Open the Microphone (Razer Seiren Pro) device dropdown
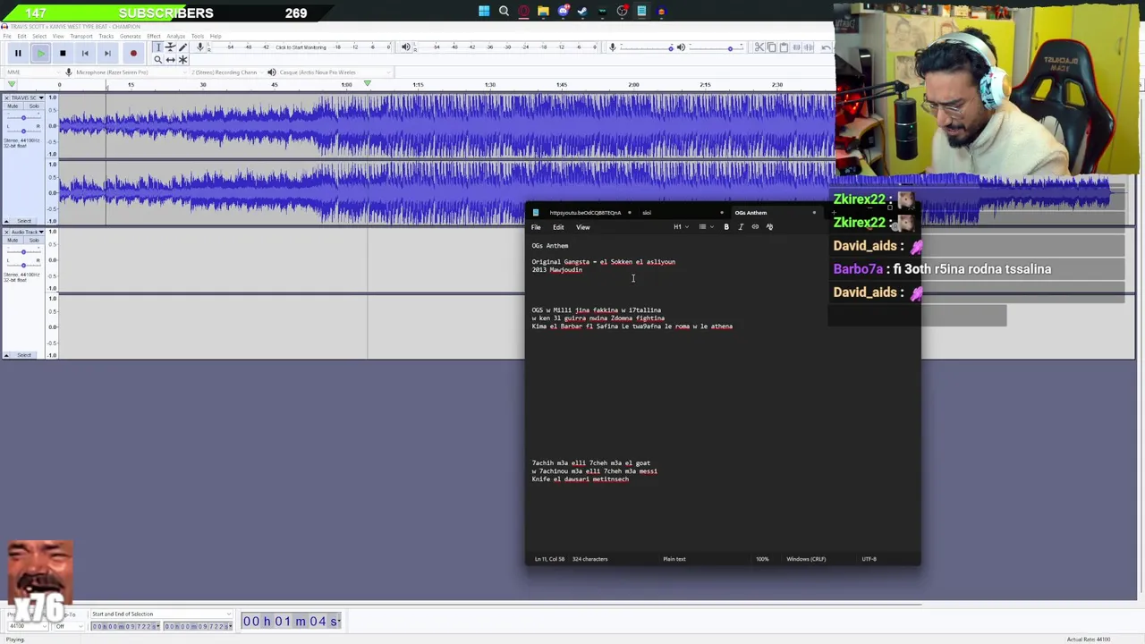 pos(131,72)
